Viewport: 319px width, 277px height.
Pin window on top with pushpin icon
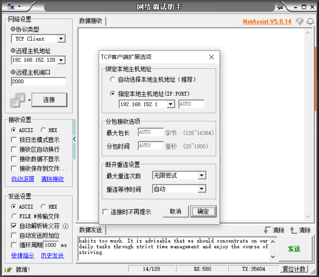coord(280,7)
